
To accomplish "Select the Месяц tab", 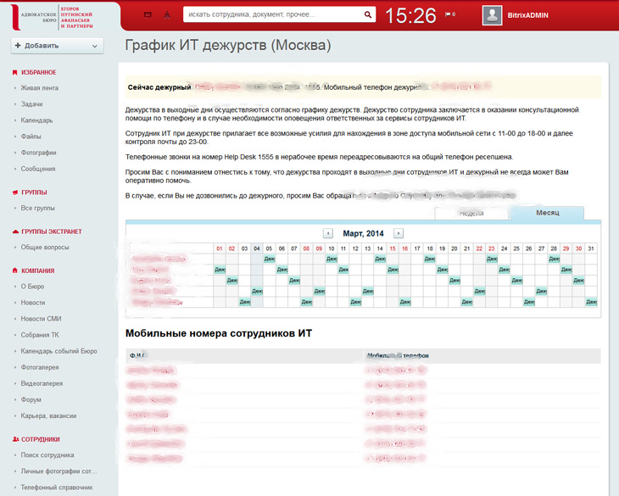I will click(x=547, y=213).
